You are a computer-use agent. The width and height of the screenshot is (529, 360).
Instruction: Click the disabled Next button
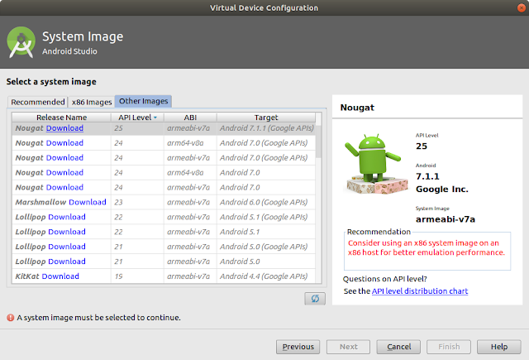pos(348,347)
